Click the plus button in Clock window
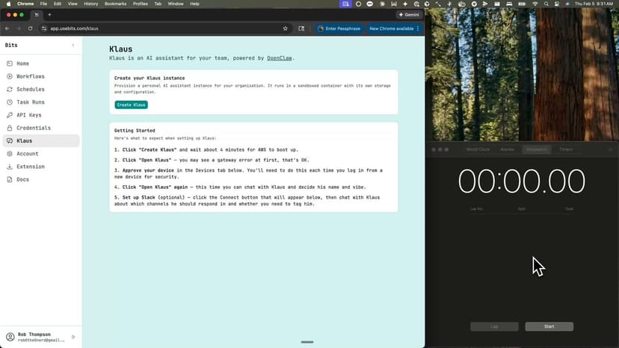This screenshot has height=348, width=619. pyautogui.click(x=610, y=149)
